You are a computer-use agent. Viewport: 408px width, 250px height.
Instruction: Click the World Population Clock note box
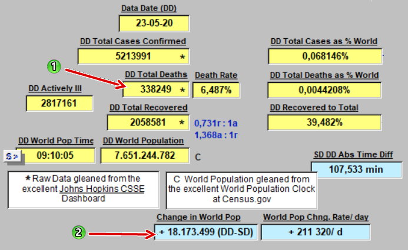pyautogui.click(x=241, y=191)
